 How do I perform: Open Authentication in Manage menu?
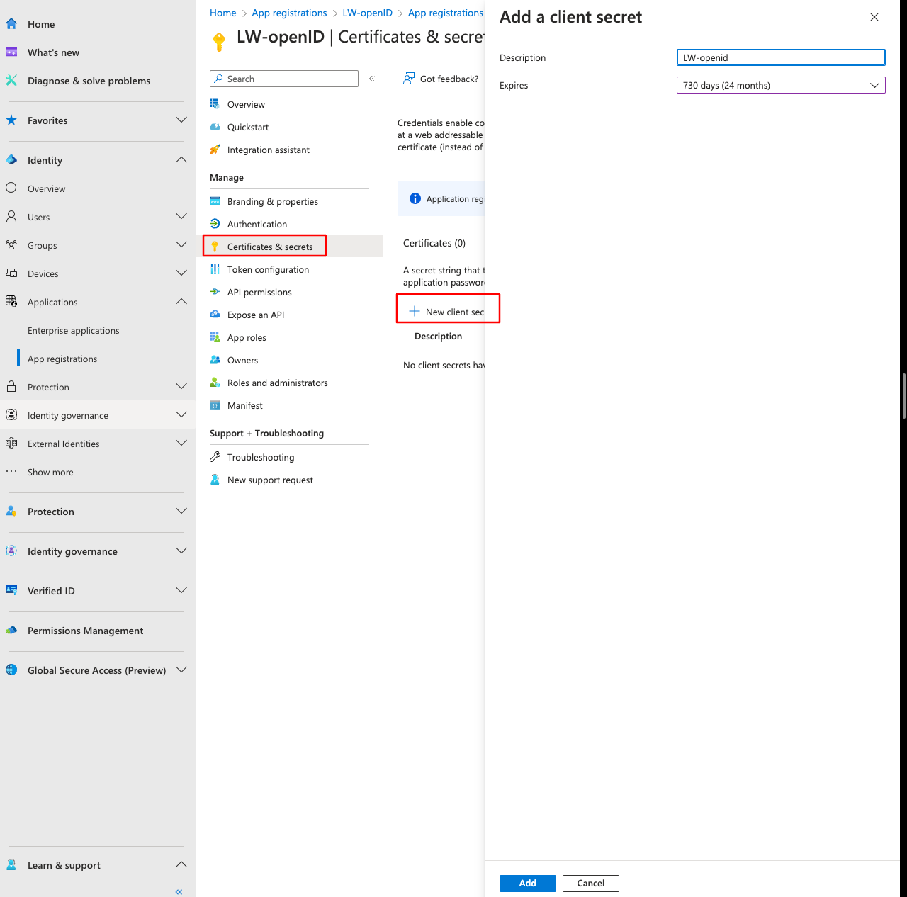coord(257,224)
